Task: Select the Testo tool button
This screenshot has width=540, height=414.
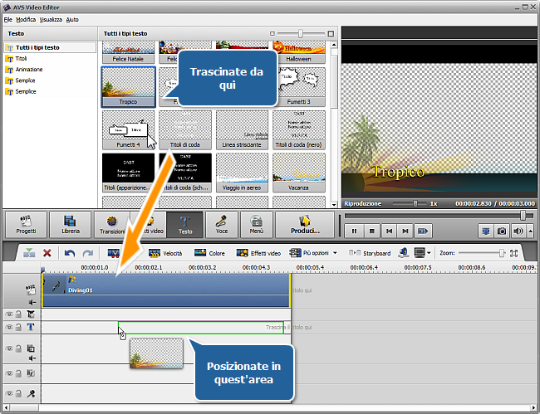Action: pos(185,225)
